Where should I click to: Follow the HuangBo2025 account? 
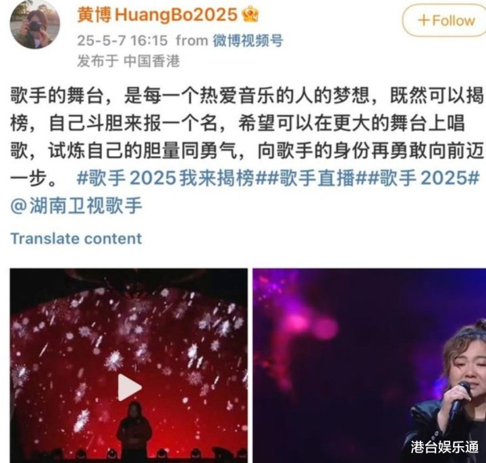[x=444, y=20]
